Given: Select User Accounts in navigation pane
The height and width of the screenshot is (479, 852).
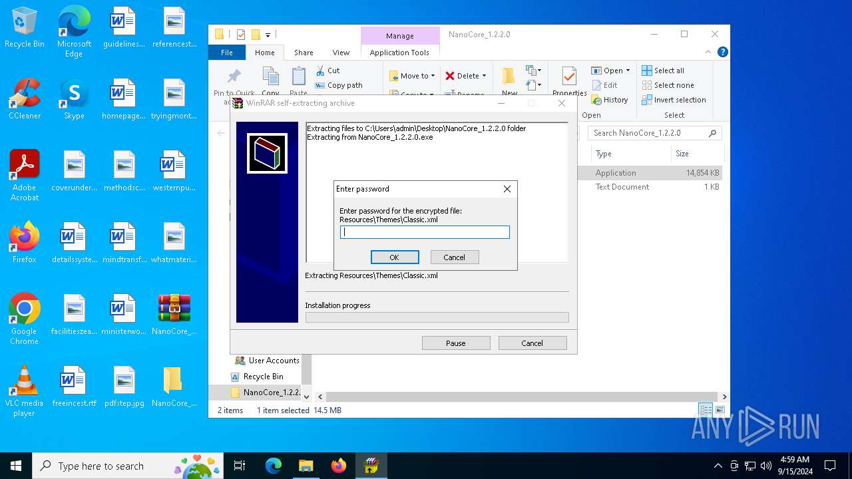Looking at the screenshot, I should (x=266, y=361).
